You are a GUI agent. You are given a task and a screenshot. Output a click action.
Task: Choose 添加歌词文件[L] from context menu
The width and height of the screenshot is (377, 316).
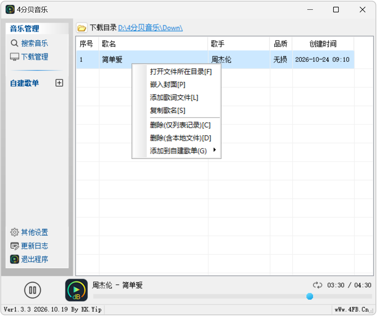[x=174, y=97]
